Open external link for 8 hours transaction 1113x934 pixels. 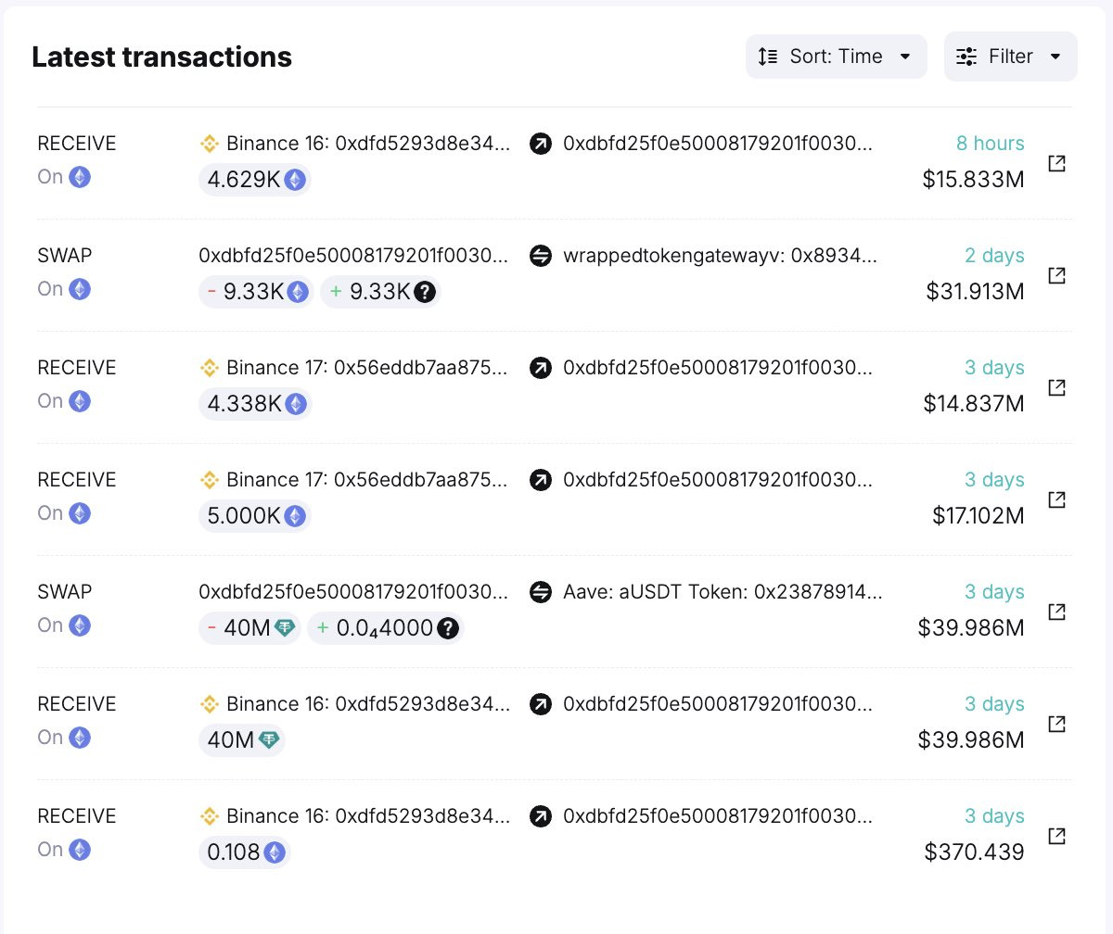click(x=1056, y=163)
